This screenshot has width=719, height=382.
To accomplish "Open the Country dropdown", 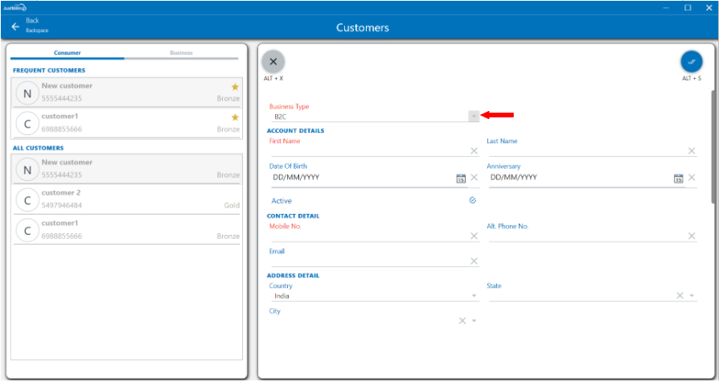I will [474, 296].
